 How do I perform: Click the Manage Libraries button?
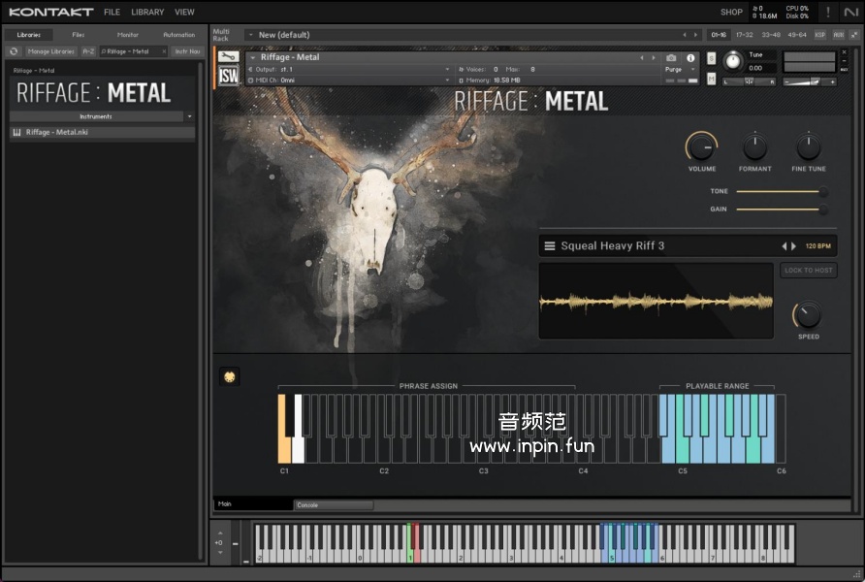coord(50,51)
